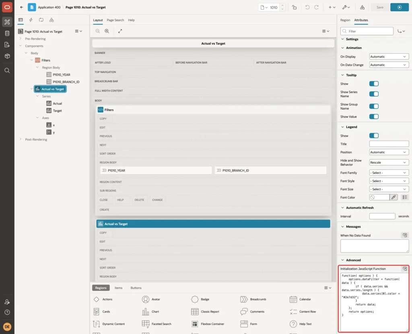
Task: Click the Font Color swatch field
Action: (379, 197)
